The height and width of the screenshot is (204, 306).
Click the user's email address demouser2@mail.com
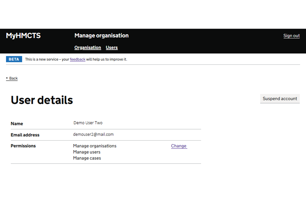coord(93,134)
